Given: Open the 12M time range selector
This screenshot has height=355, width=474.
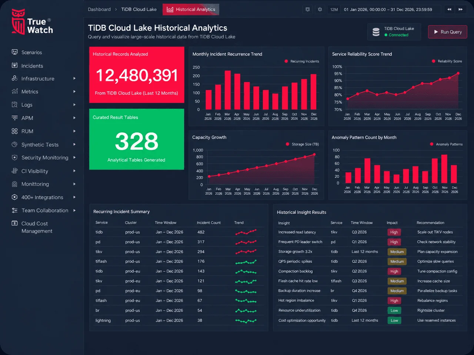Looking at the screenshot, I should tap(334, 10).
